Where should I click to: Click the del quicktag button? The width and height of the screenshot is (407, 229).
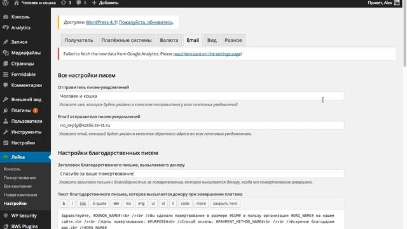click(116, 204)
